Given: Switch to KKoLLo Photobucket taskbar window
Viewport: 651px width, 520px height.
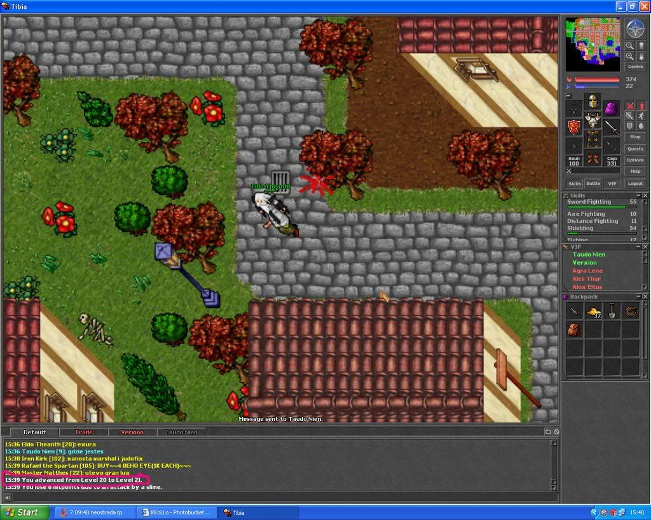Looking at the screenshot, I should (x=176, y=512).
